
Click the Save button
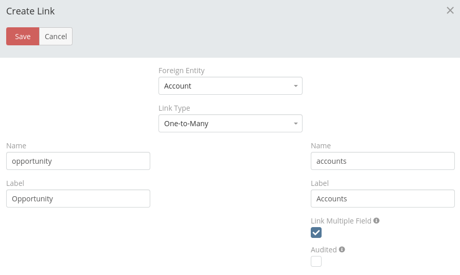(23, 37)
